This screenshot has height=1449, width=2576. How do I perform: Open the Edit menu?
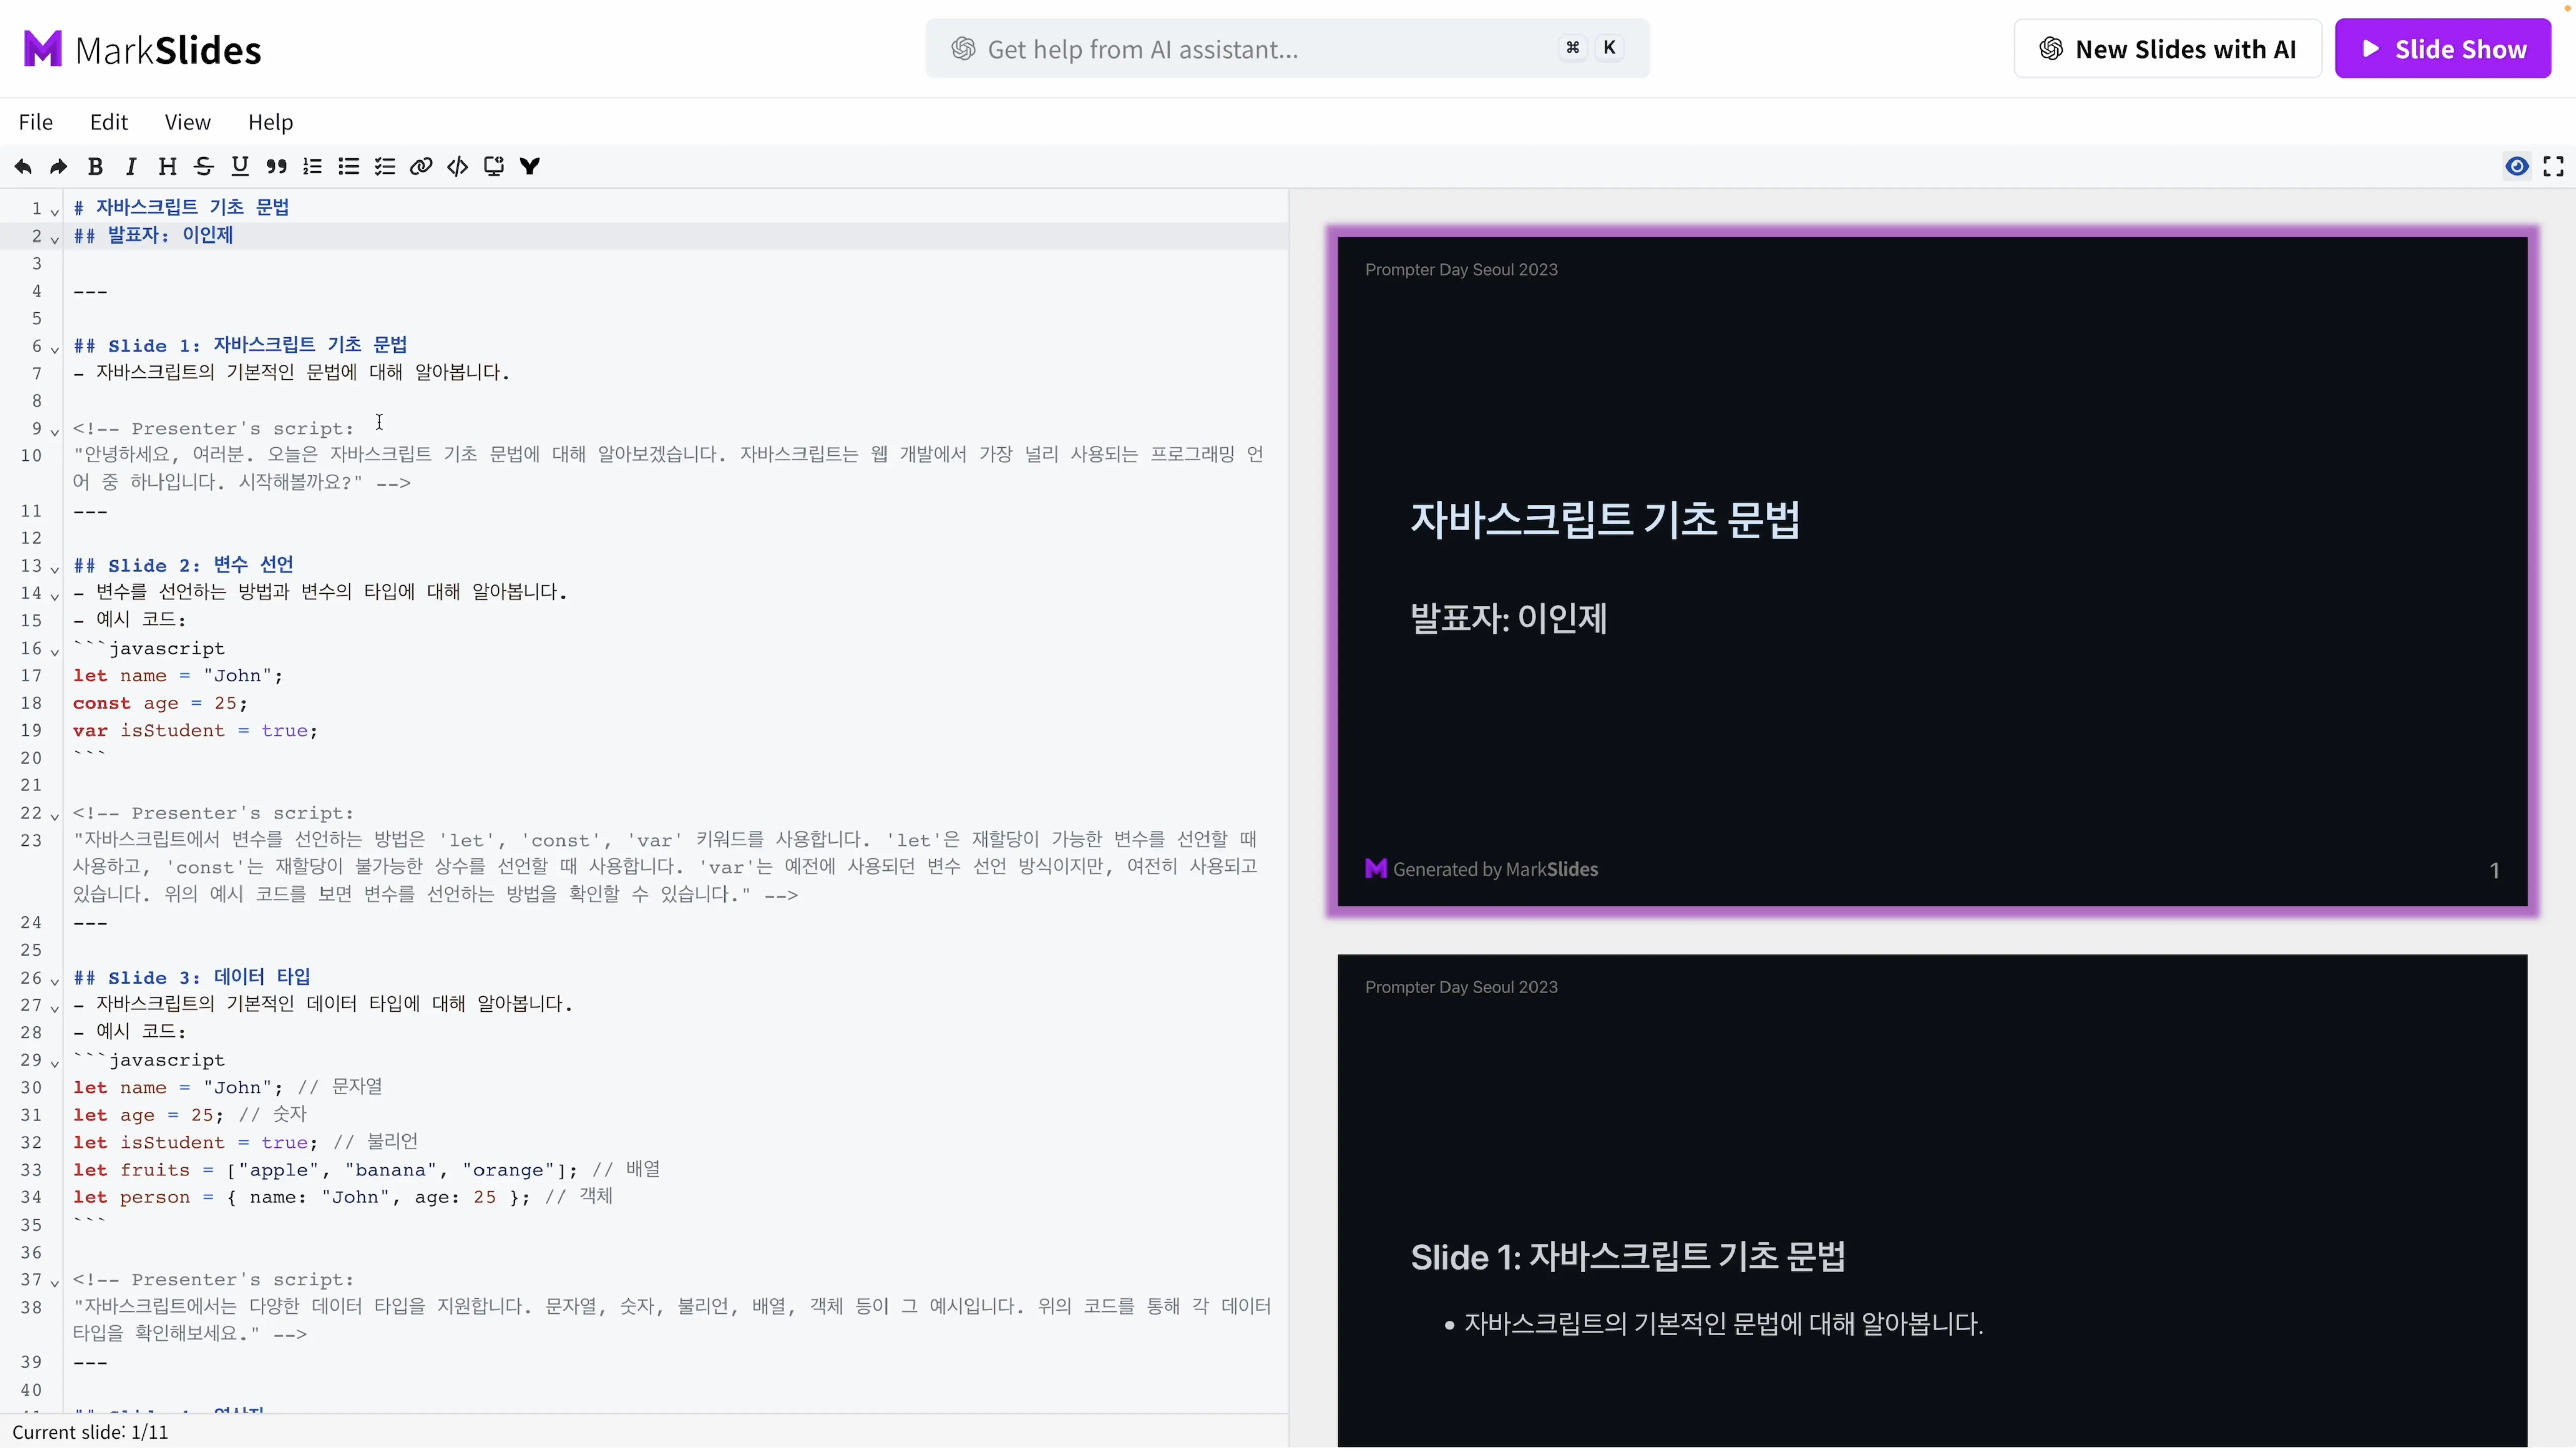pos(109,122)
